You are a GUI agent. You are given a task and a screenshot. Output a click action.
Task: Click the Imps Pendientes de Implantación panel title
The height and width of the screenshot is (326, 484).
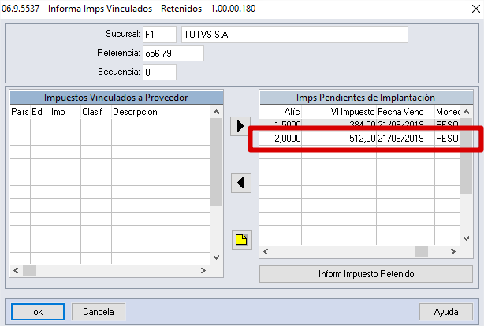pos(366,98)
